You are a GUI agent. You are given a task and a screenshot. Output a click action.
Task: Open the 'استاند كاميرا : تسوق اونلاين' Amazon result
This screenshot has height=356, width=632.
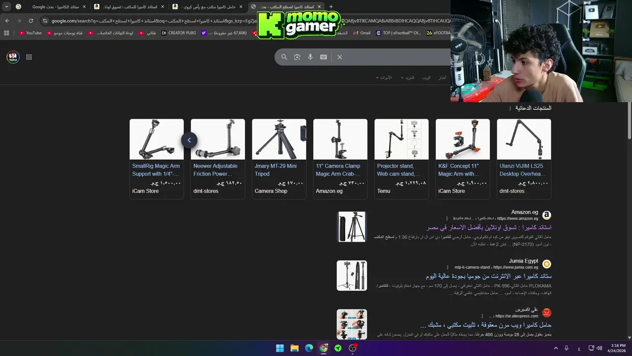point(489,227)
